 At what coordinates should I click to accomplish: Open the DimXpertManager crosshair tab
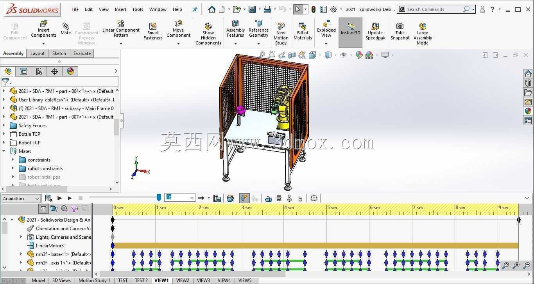[55, 71]
